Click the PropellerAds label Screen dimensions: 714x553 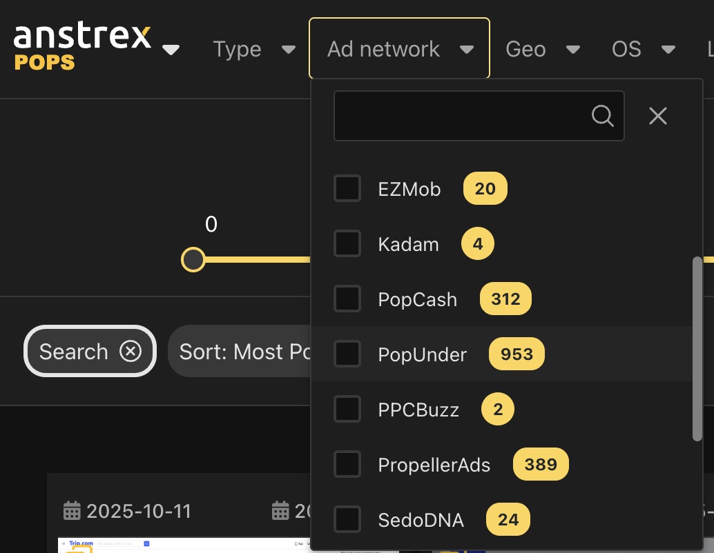434,465
